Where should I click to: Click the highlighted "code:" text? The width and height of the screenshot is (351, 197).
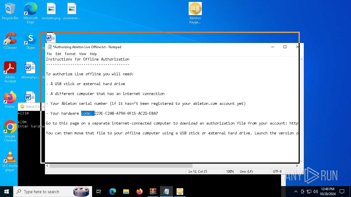tap(88, 113)
